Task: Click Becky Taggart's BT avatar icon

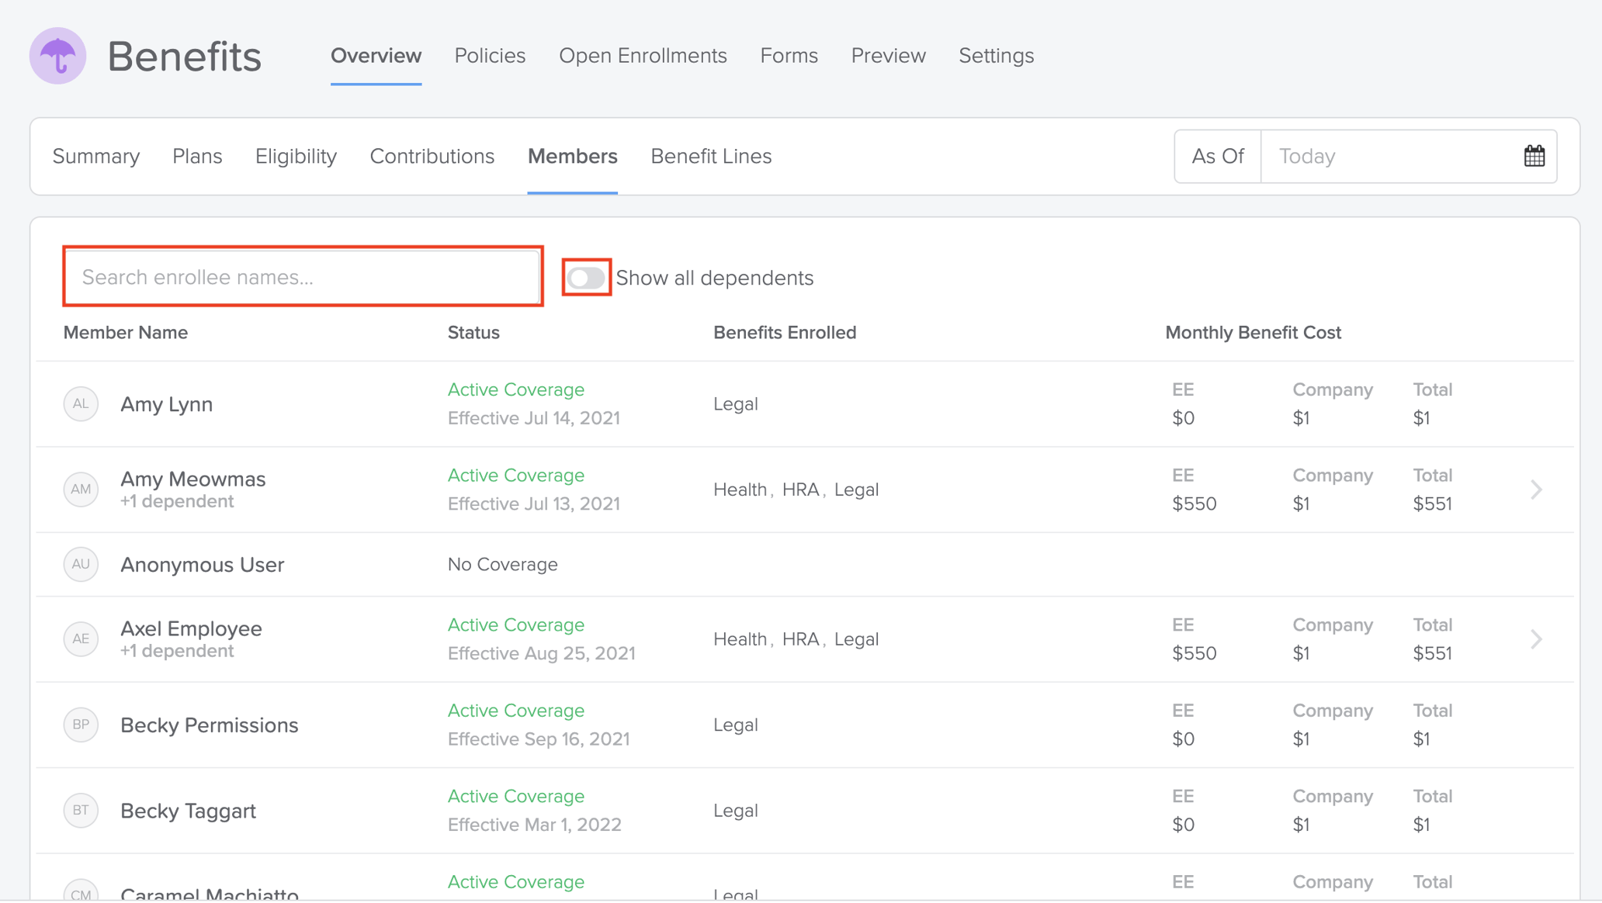Action: [81, 810]
